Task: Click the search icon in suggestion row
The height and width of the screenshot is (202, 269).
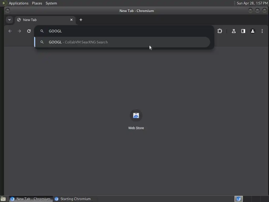Action: point(42,42)
